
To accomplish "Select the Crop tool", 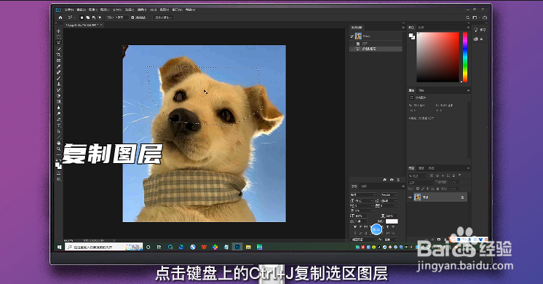I will click(x=58, y=55).
